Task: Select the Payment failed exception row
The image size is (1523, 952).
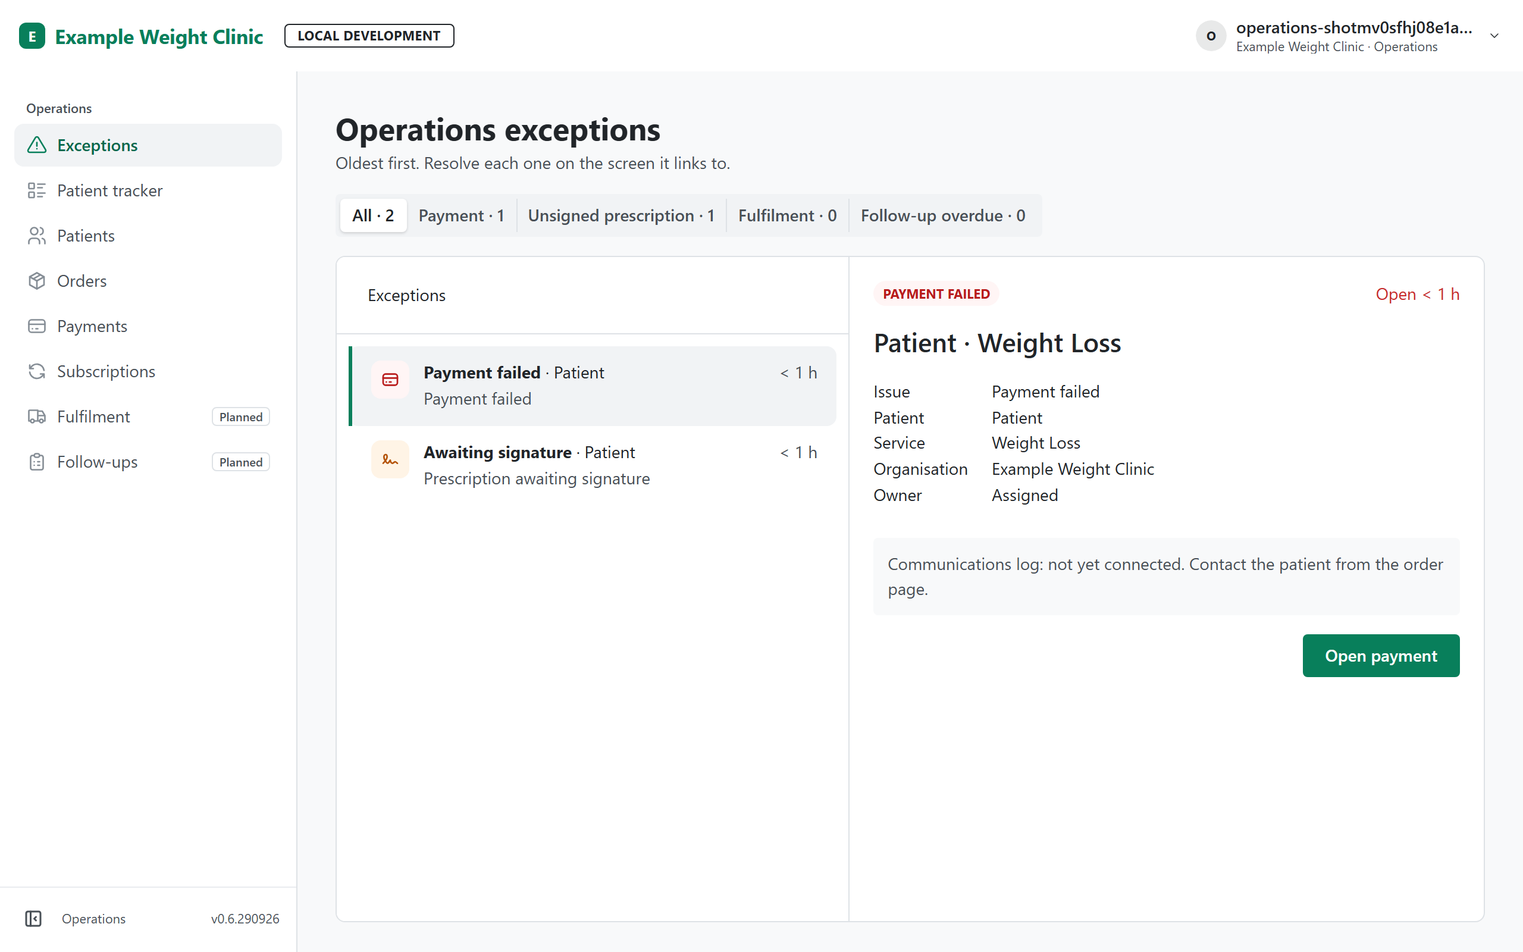Action: (x=593, y=386)
